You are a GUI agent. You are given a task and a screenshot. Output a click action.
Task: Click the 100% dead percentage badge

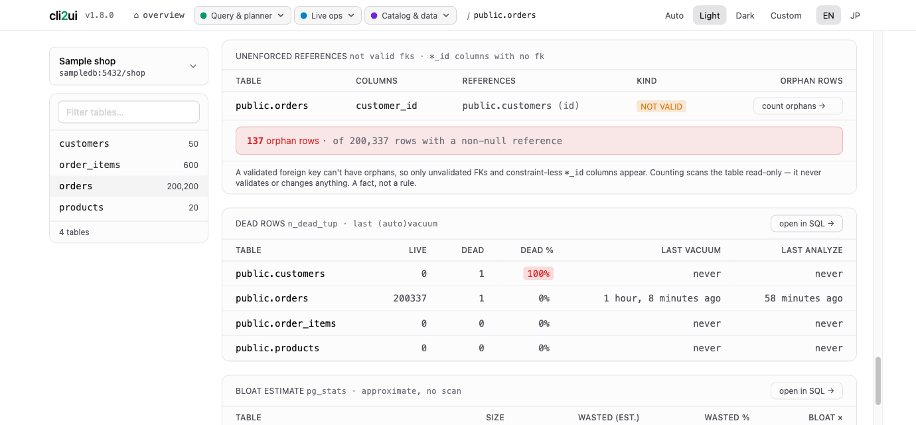coord(538,274)
